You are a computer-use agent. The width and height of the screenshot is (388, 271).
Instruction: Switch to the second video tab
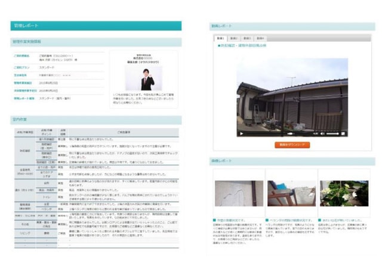234,38
